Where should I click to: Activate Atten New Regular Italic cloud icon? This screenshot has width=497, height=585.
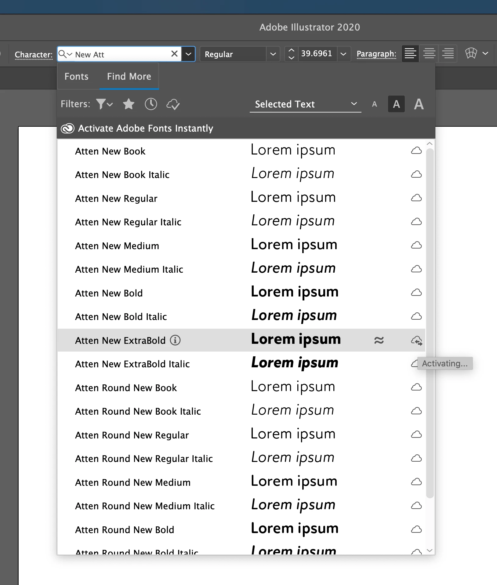416,222
